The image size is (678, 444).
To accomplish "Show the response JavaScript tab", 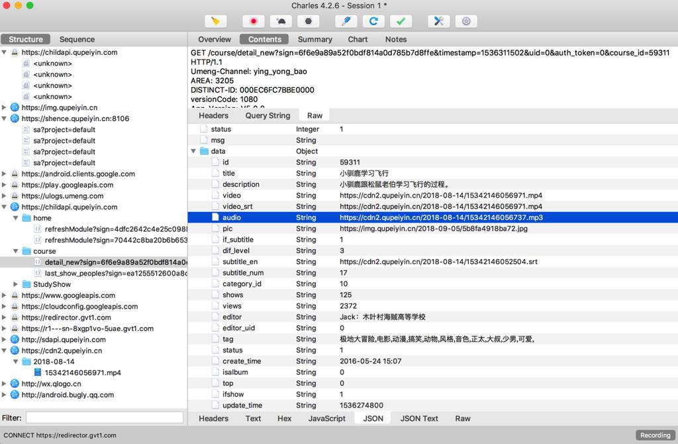I will tap(326, 418).
